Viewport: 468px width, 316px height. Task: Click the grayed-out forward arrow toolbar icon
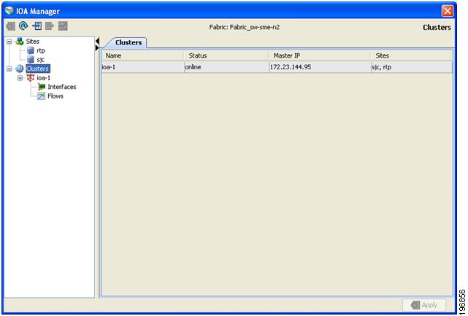tap(50, 26)
